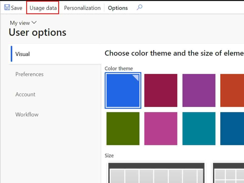
Task: Choose the dark navy blue color theme
Action: tap(232, 128)
